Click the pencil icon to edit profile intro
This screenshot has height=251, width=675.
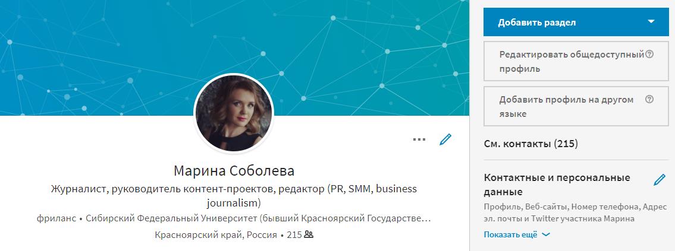click(445, 139)
